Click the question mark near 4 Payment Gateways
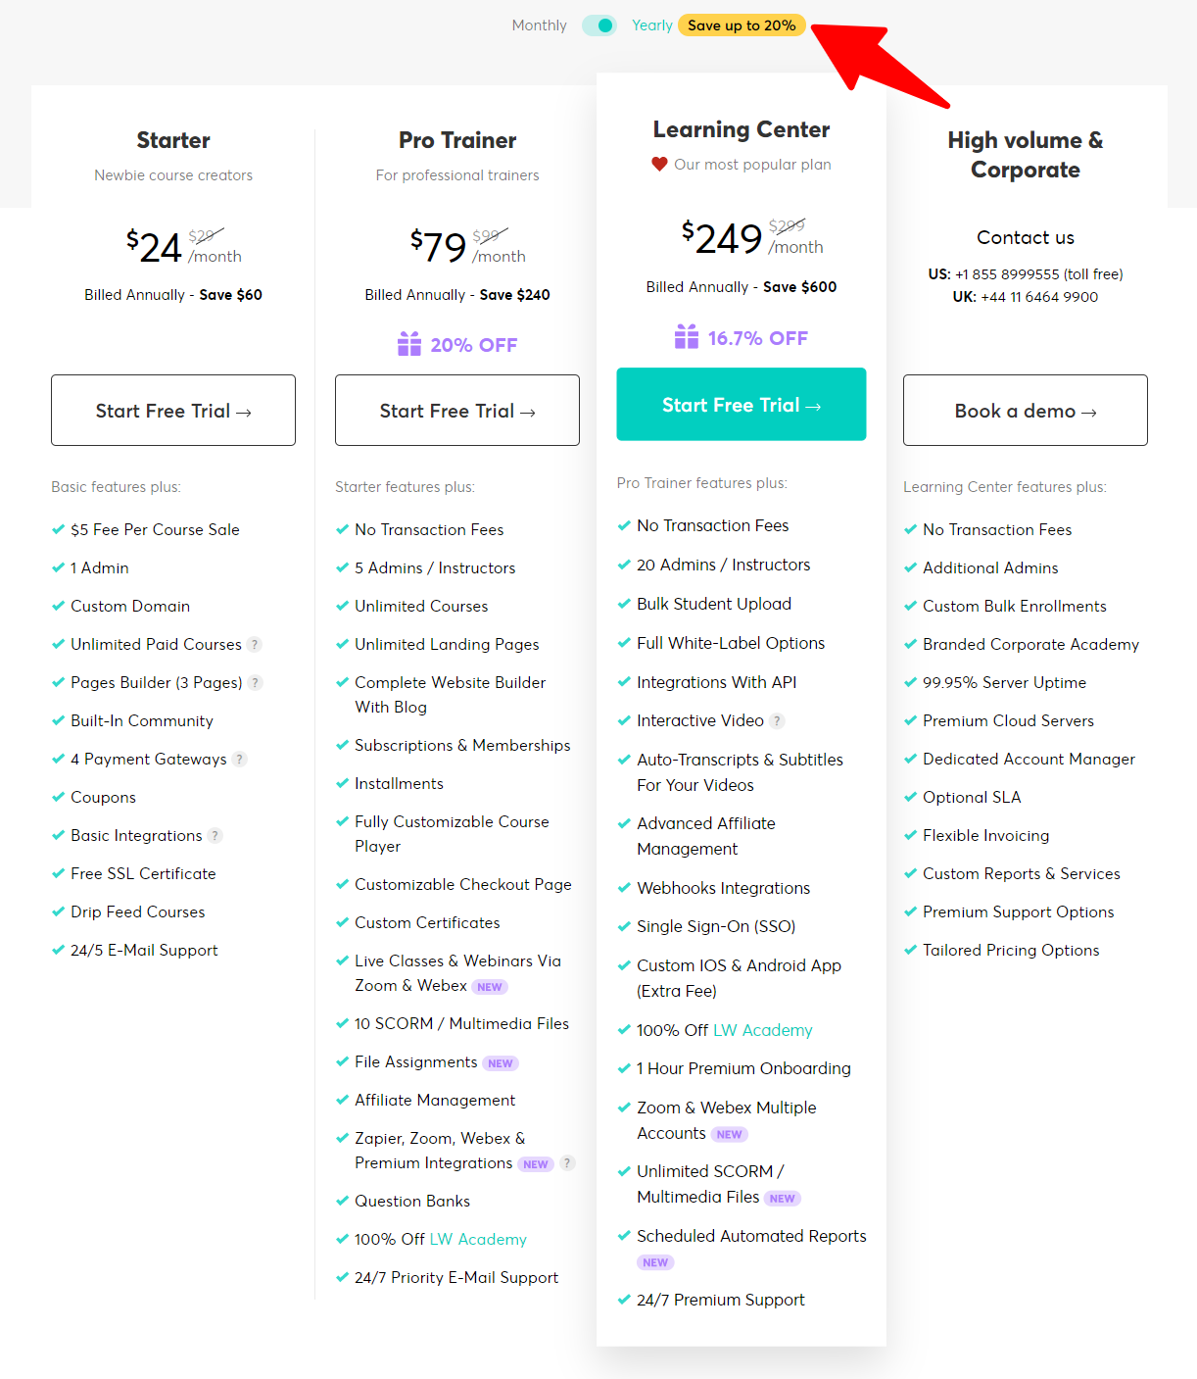 point(238,759)
